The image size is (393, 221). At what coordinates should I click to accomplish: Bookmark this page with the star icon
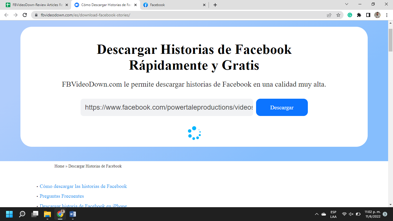(x=338, y=15)
